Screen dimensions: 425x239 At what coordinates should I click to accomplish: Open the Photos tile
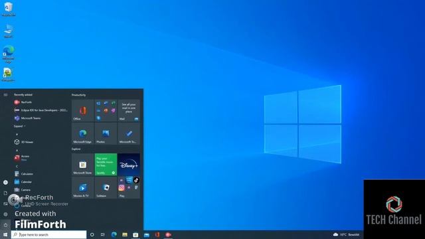click(x=106, y=133)
